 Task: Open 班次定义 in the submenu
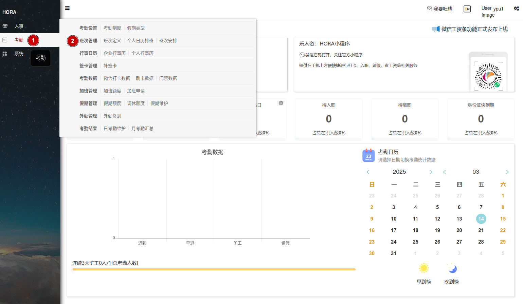(112, 41)
